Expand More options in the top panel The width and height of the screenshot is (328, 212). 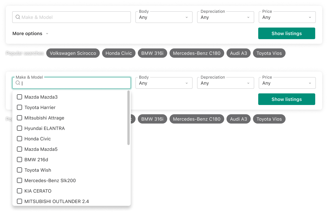[x=30, y=33]
